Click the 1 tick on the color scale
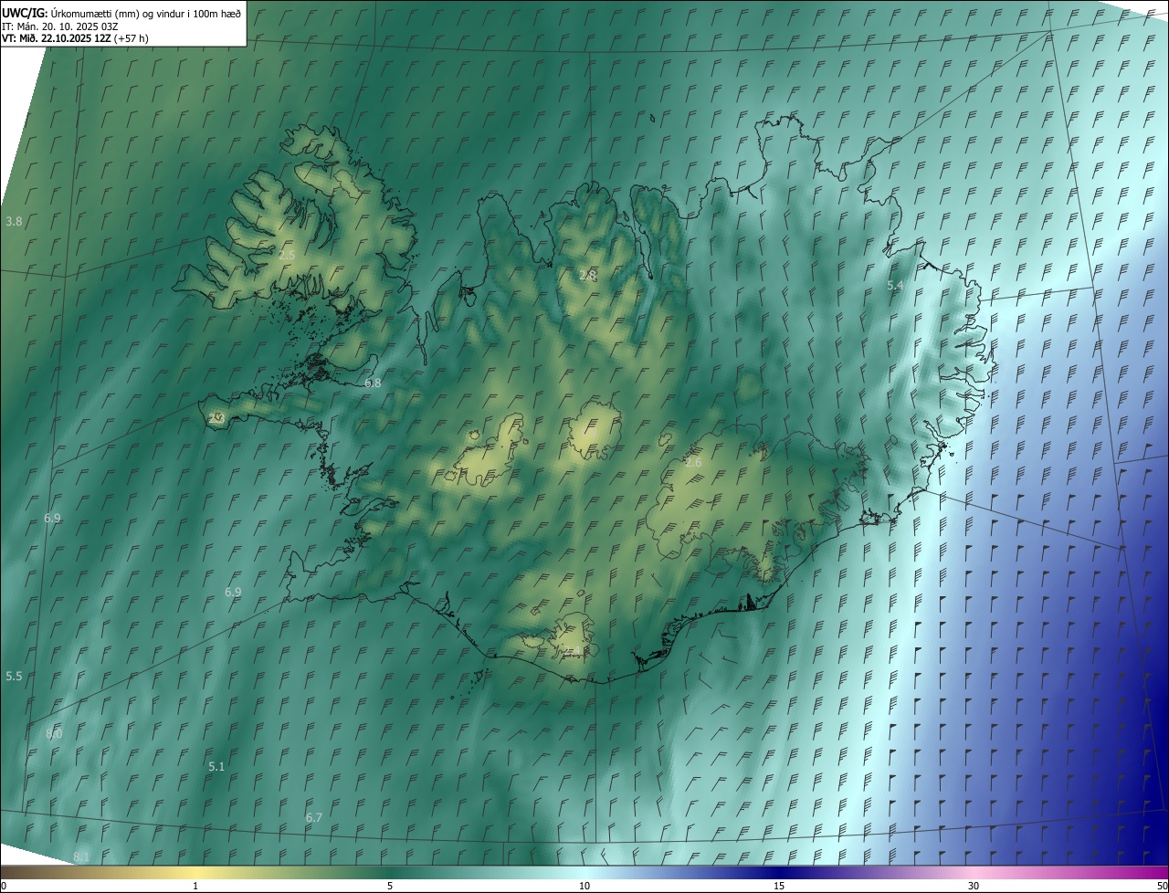This screenshot has width=1169, height=893. [x=195, y=886]
